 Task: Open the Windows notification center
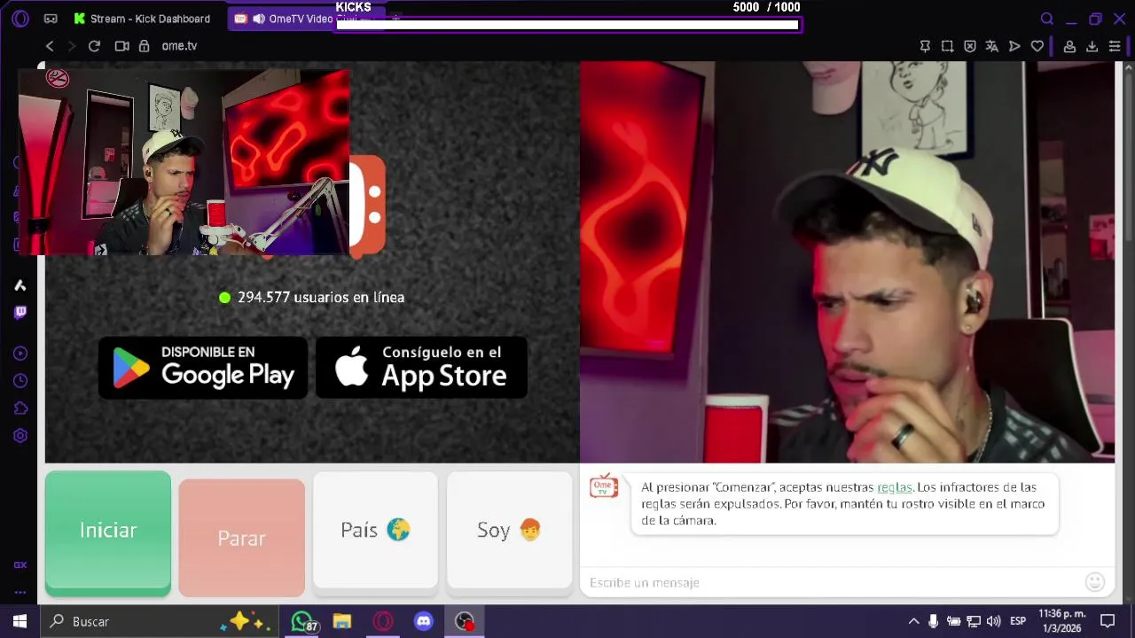(x=1108, y=621)
